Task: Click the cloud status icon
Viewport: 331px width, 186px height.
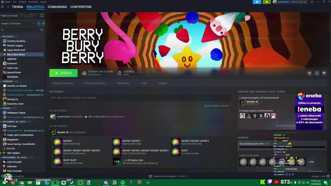Action: [84, 73]
